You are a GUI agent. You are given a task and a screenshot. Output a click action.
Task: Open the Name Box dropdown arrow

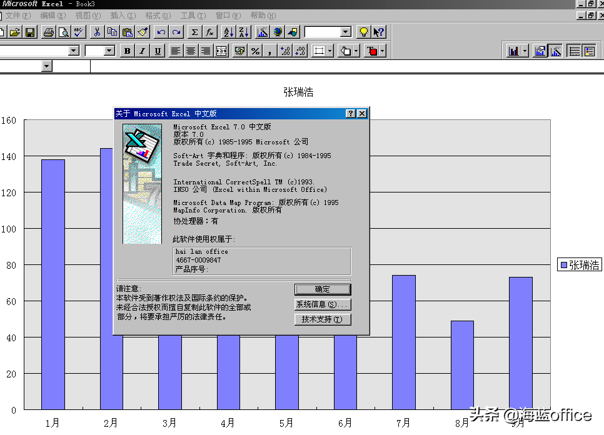point(47,66)
